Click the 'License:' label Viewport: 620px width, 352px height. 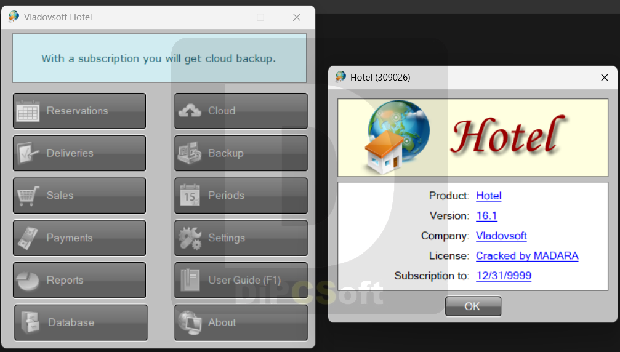pyautogui.click(x=449, y=256)
